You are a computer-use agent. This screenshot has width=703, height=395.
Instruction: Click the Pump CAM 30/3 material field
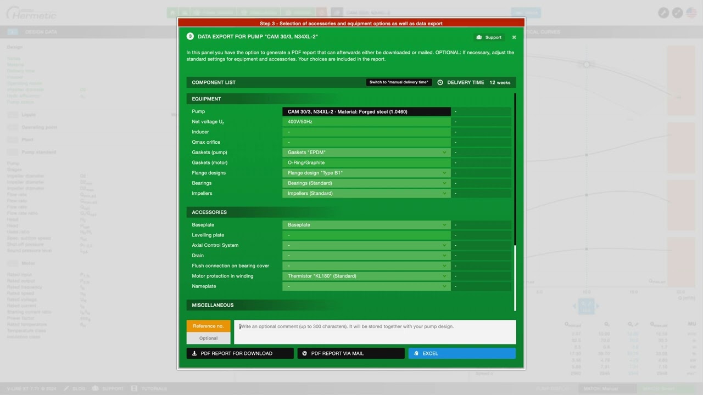point(366,111)
